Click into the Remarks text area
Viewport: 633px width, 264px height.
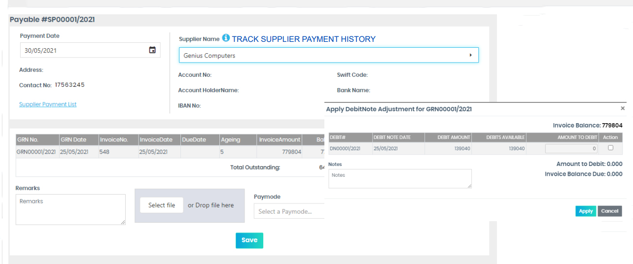point(70,209)
